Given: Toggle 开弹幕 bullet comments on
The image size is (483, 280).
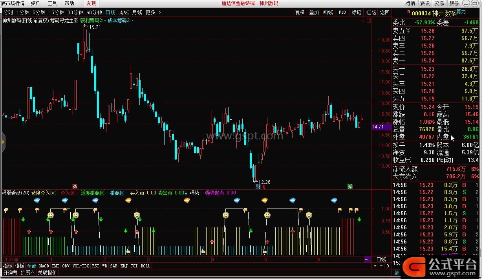Looking at the screenshot, I should [x=10, y=273].
